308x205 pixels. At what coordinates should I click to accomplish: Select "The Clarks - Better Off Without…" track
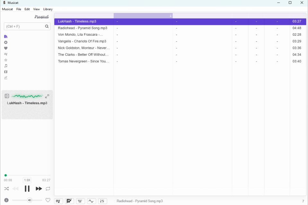point(180,54)
